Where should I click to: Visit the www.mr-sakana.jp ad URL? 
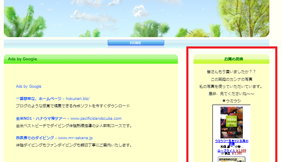pos(75,138)
